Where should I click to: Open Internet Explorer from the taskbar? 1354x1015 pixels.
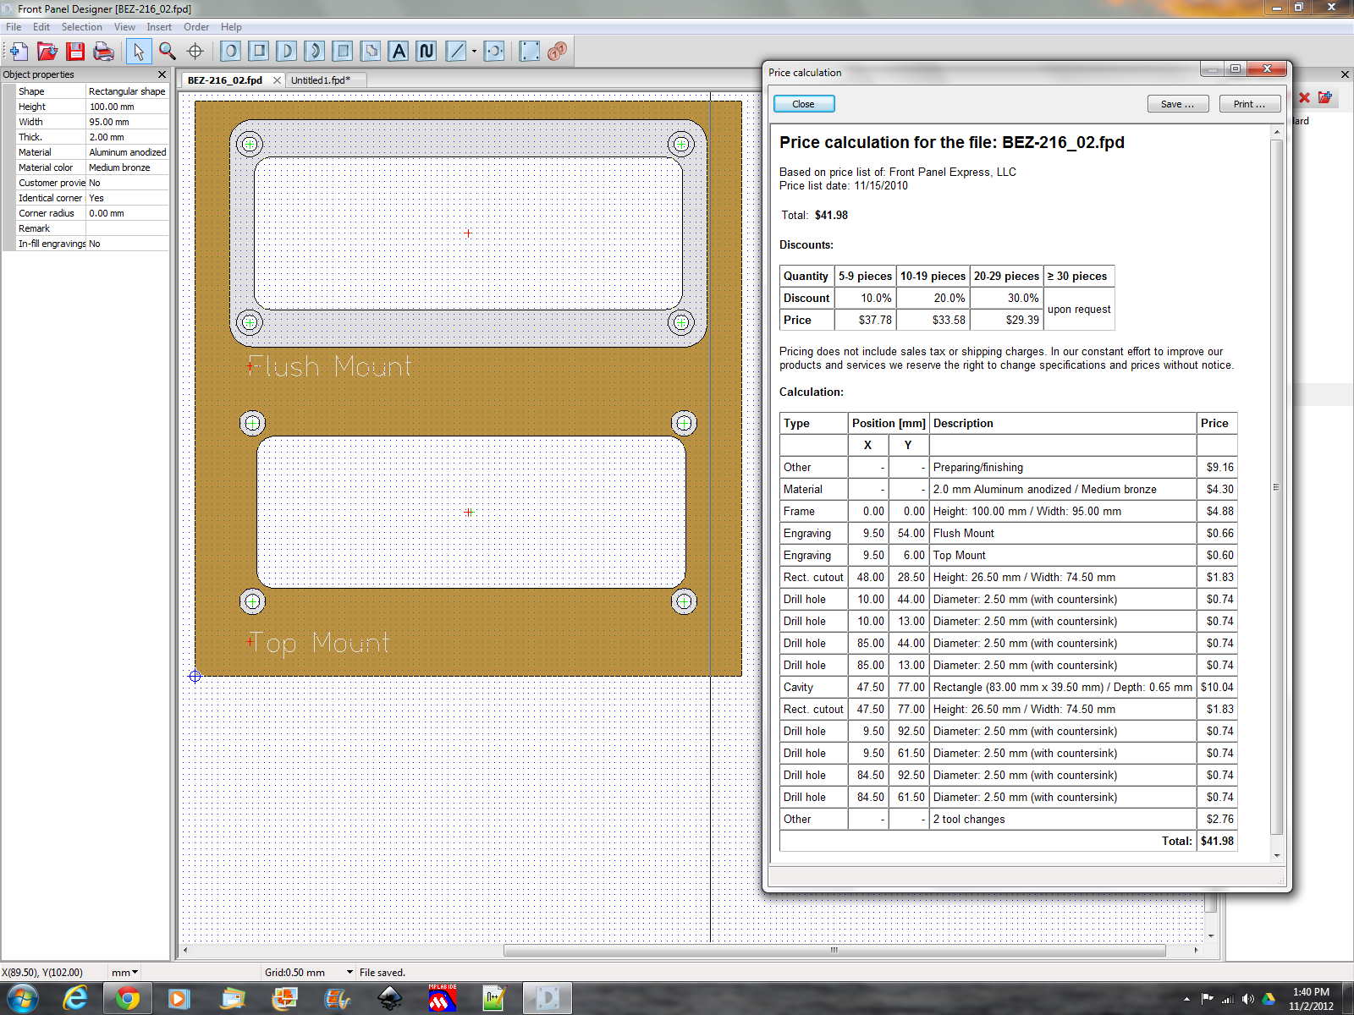pyautogui.click(x=75, y=999)
